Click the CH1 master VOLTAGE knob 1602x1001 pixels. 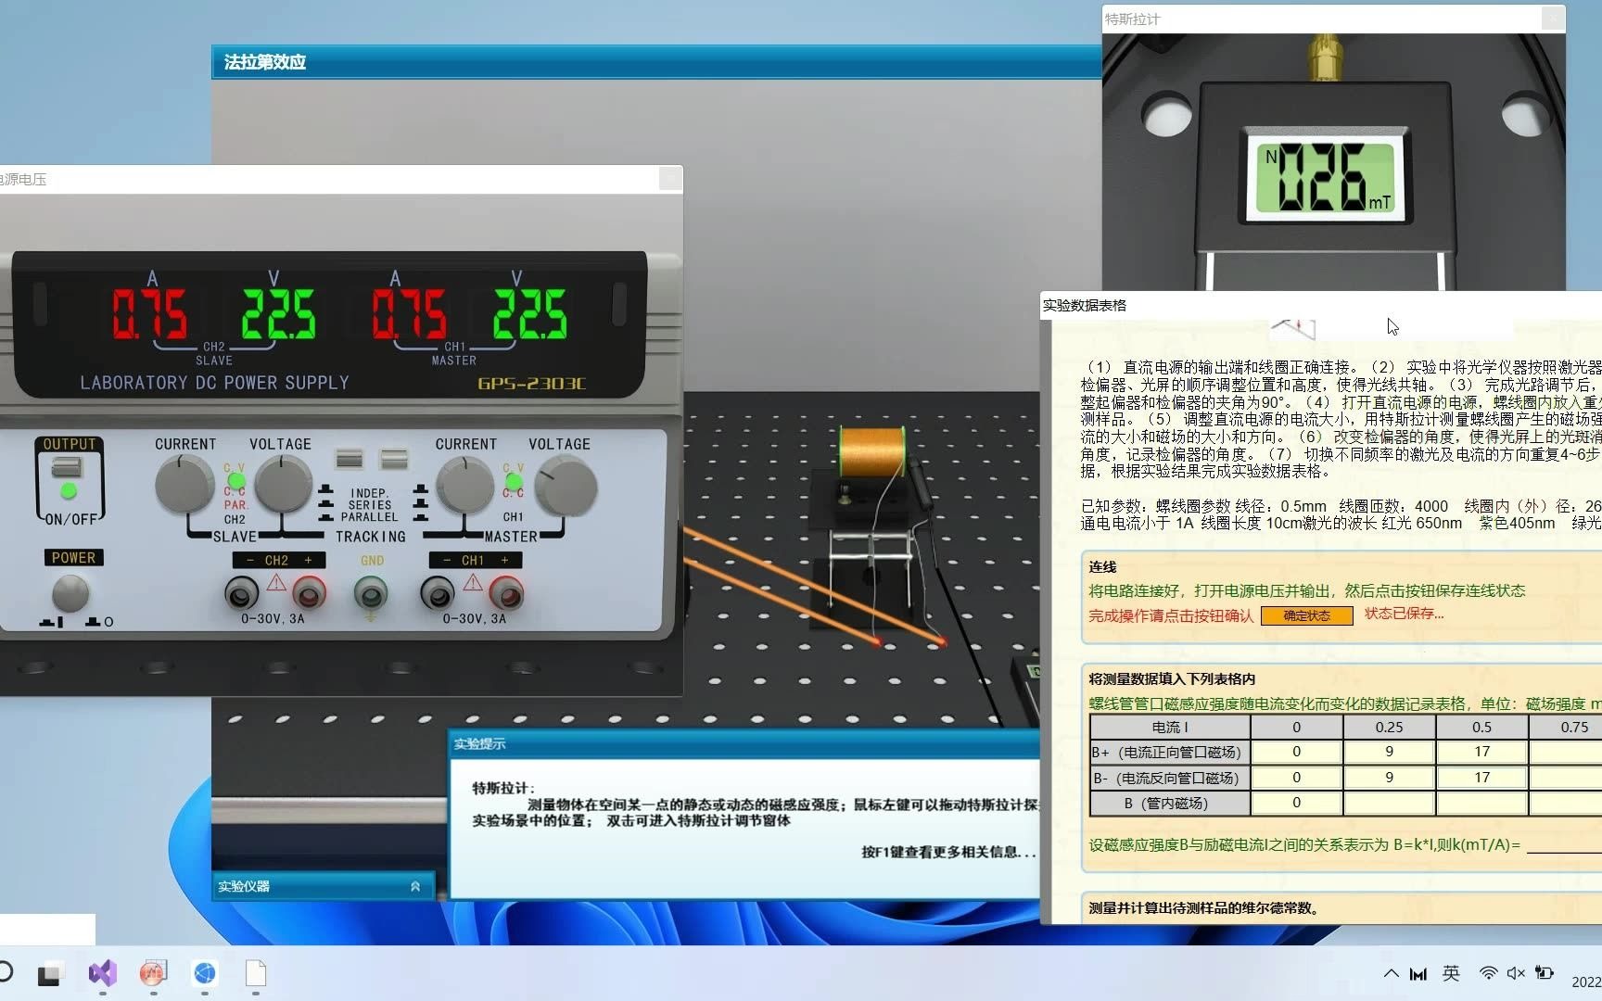[x=566, y=488]
